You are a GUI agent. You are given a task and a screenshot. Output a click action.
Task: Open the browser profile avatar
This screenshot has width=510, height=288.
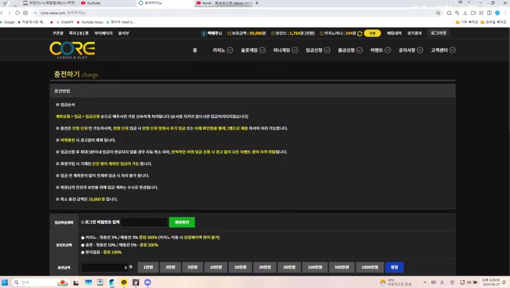tap(497, 13)
